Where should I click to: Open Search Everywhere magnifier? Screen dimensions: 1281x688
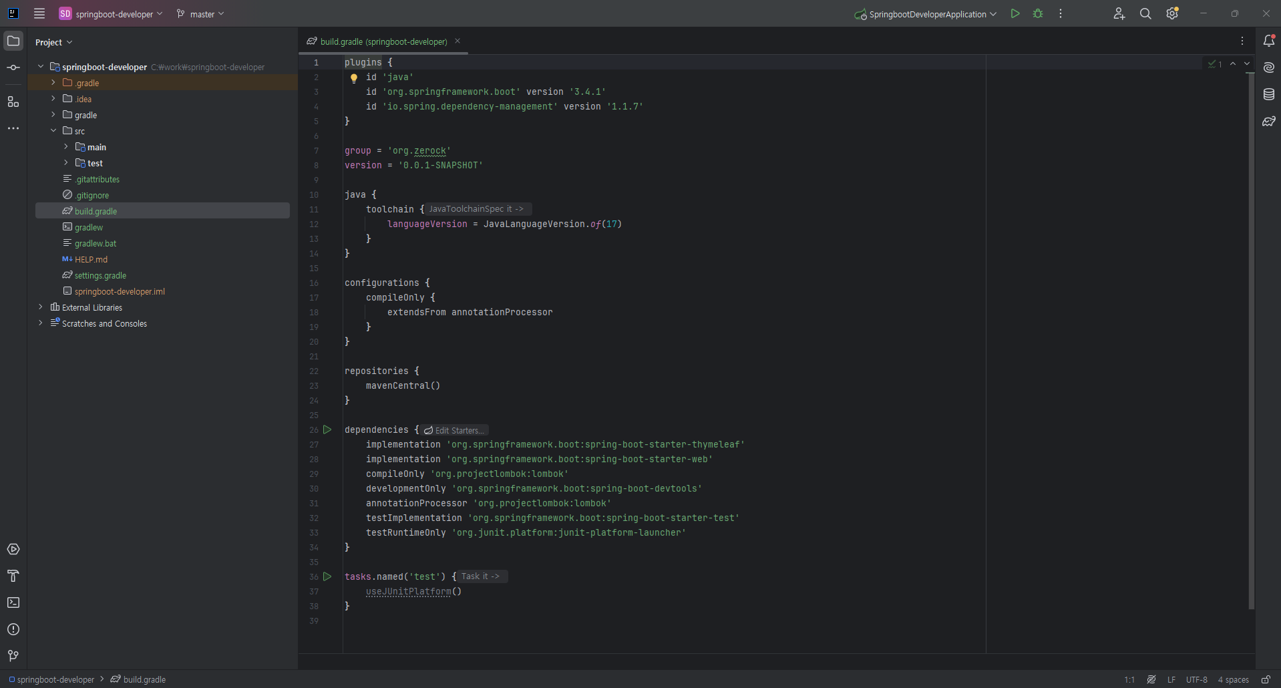pos(1145,13)
